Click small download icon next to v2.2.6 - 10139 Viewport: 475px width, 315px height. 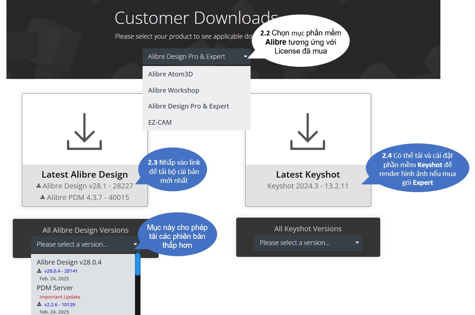tap(39, 305)
